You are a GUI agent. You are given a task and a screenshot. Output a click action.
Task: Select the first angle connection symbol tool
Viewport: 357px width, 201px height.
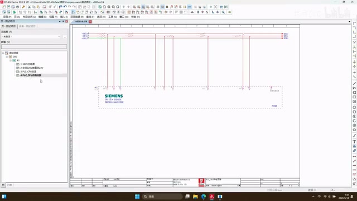click(x=354, y=23)
